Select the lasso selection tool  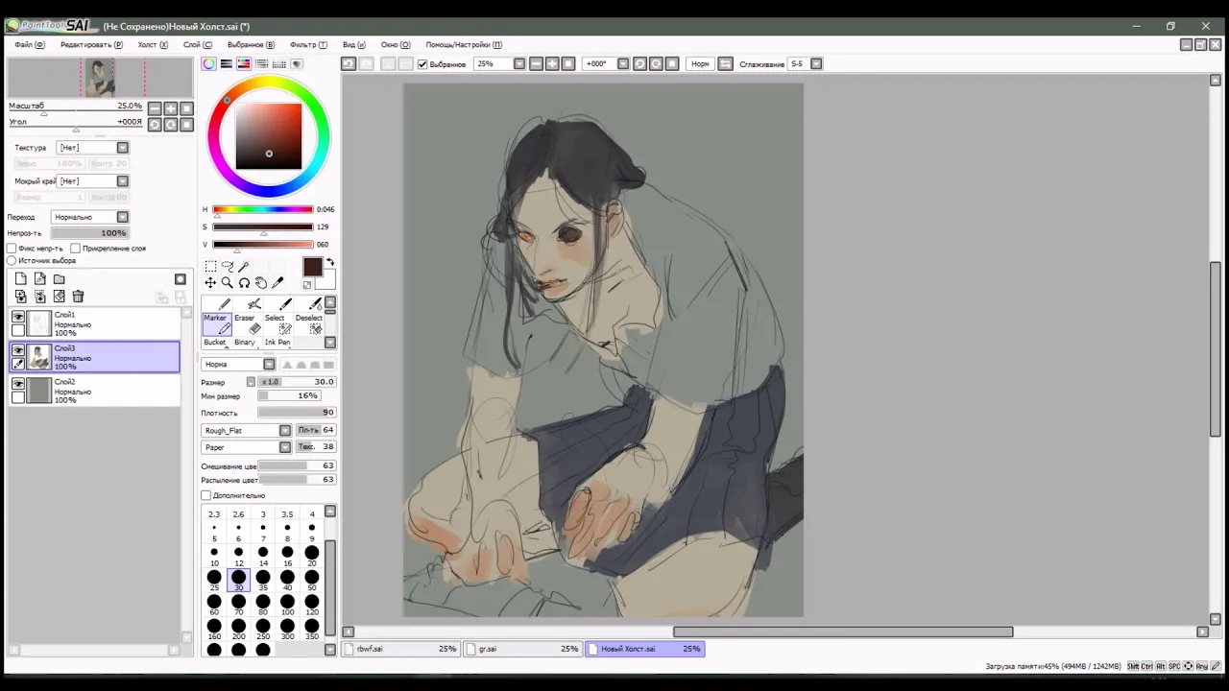pos(227,266)
